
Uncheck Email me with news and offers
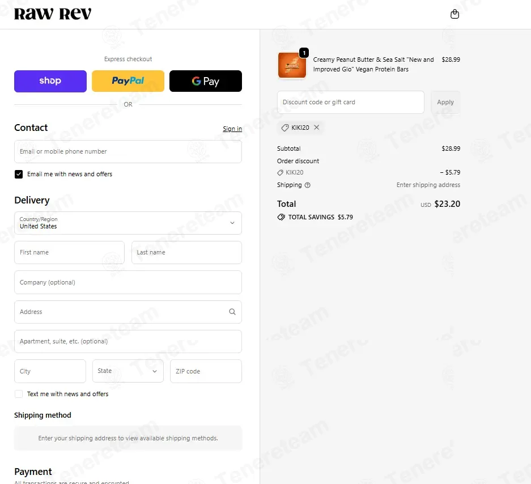point(19,174)
